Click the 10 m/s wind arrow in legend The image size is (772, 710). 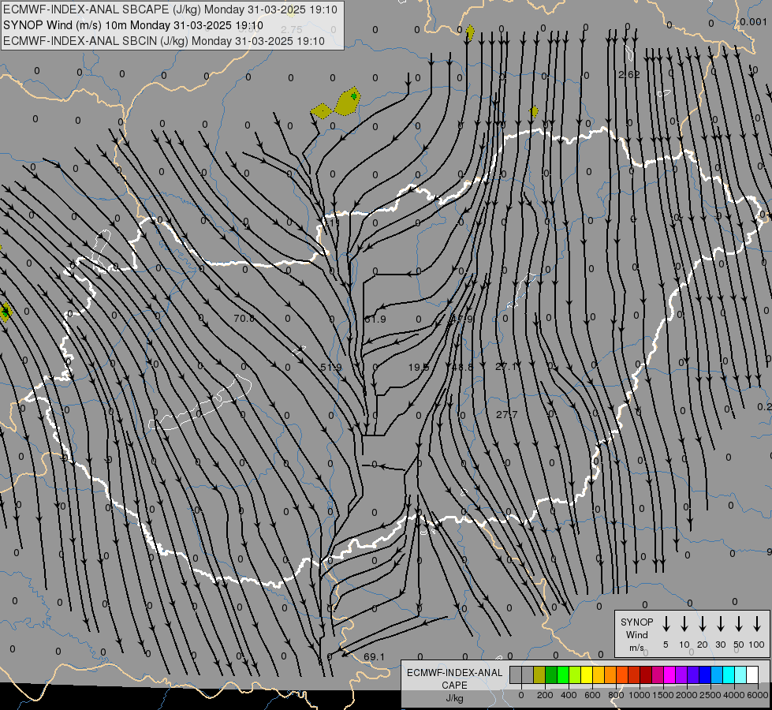pyautogui.click(x=684, y=624)
